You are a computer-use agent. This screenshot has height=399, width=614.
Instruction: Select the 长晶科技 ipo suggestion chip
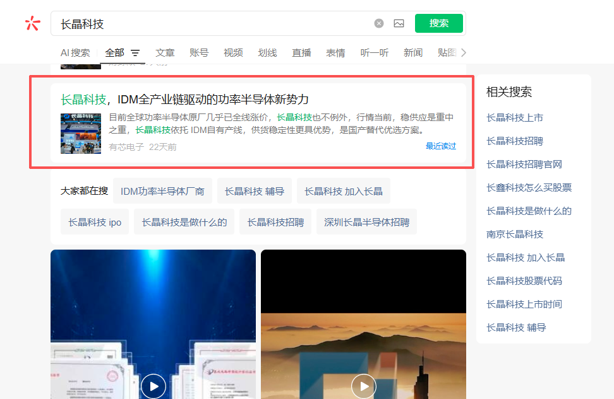tap(95, 222)
